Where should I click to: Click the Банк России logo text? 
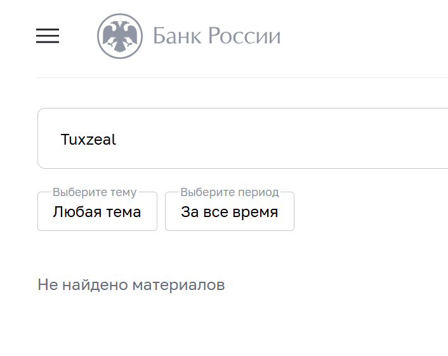[216, 36]
